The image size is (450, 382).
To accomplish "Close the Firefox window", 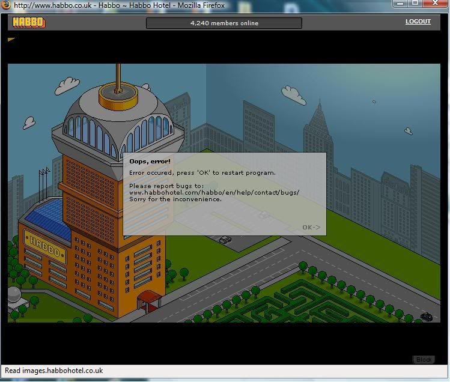I will 436,4.
